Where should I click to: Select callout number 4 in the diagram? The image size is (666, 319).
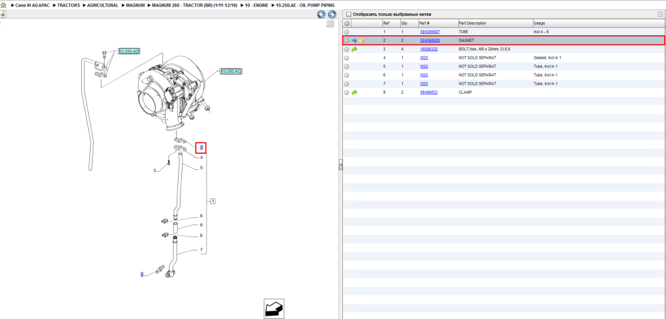pyautogui.click(x=201, y=158)
